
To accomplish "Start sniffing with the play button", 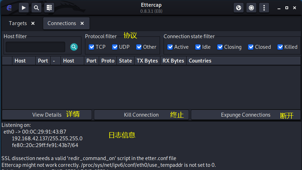I will pyautogui.click(x=24, y=8).
